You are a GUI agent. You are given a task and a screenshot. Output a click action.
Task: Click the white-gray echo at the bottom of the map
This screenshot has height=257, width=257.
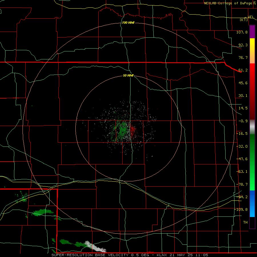point(95,246)
